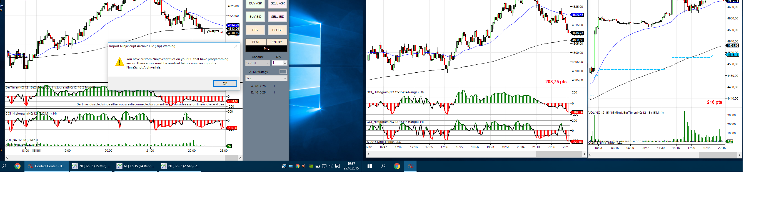The image size is (759, 218).
Task: Click the battery tray icon
Action: [x=317, y=166]
